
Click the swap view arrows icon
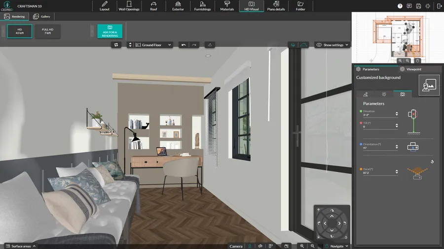click(x=116, y=45)
